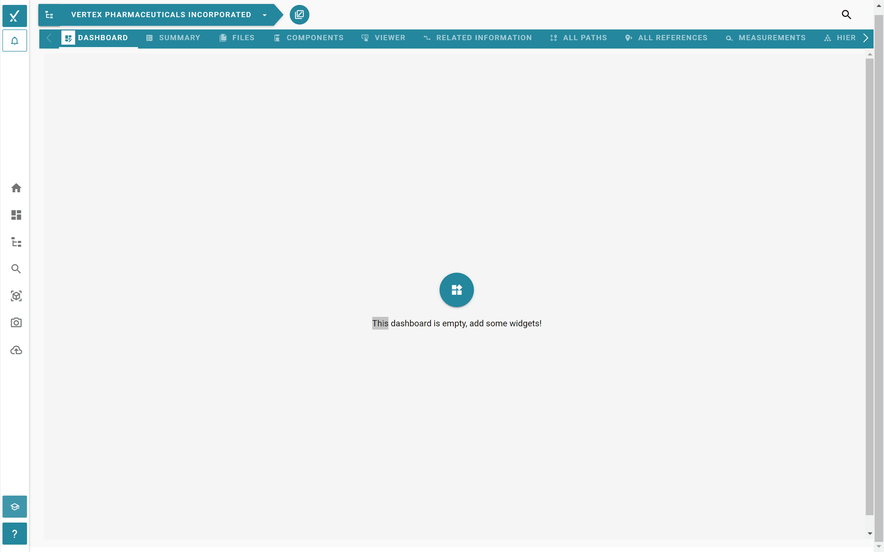Open the Home view from the sidebar

pyautogui.click(x=16, y=188)
